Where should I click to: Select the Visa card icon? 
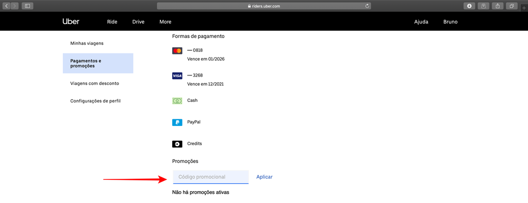[177, 76]
